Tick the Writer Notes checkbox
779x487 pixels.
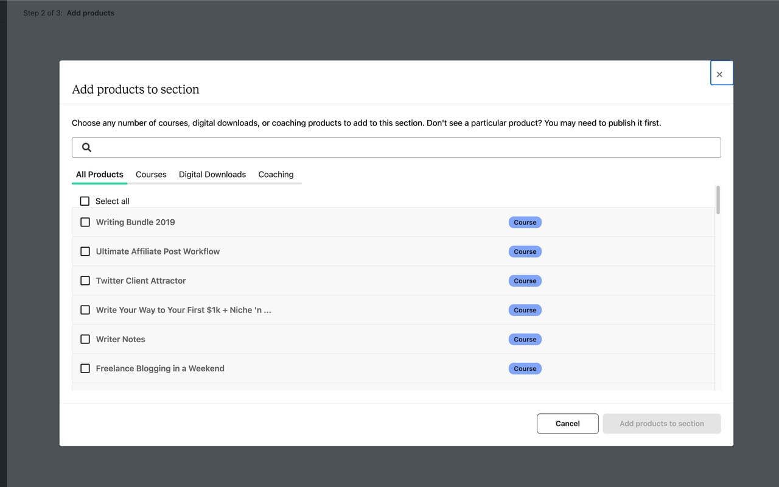tap(85, 339)
